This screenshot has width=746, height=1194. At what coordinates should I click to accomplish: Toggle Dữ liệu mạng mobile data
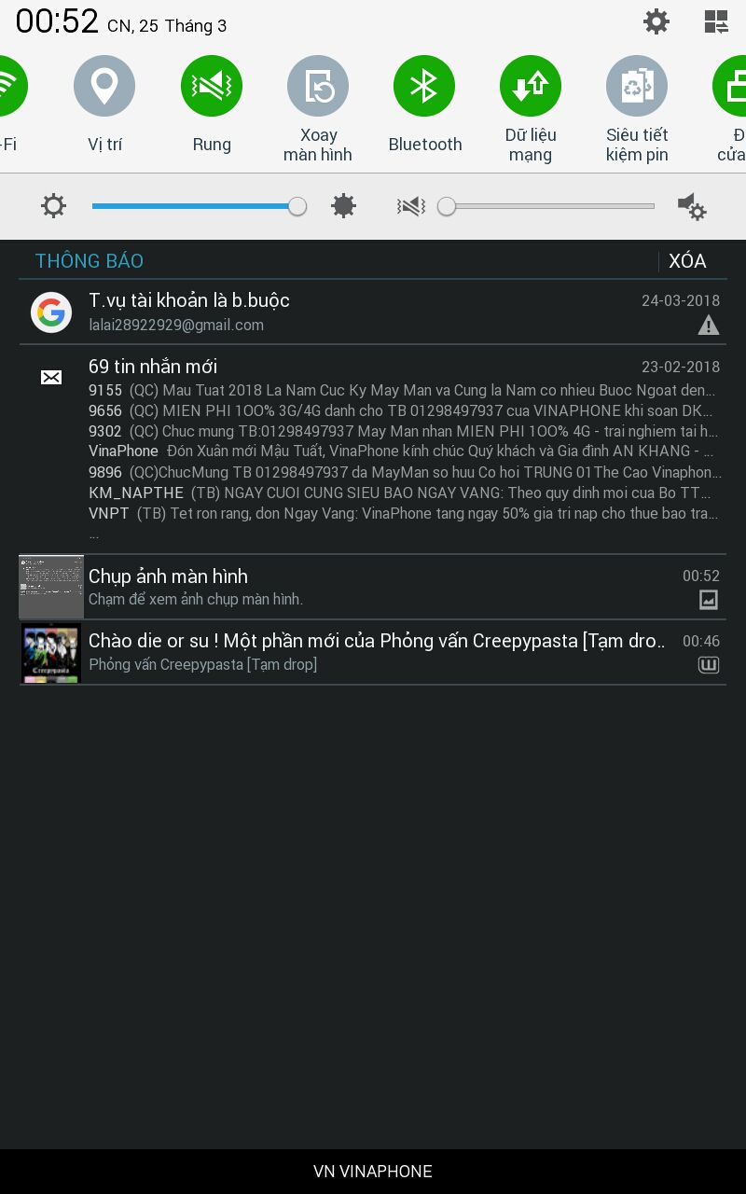coord(531,86)
